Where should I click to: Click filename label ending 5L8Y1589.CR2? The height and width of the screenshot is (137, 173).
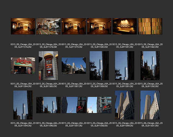click(x=99, y=85)
